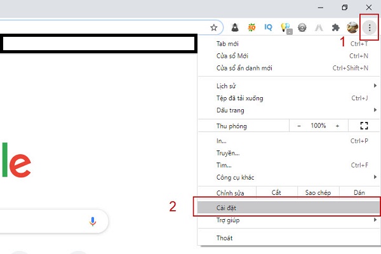The image size is (381, 254).
Task: Choose Tab mới from the menu
Action: 288,44
